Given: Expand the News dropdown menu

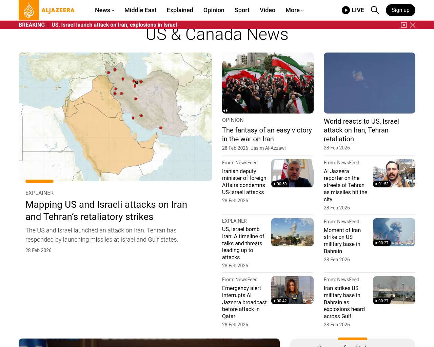Looking at the screenshot, I should (x=104, y=10).
